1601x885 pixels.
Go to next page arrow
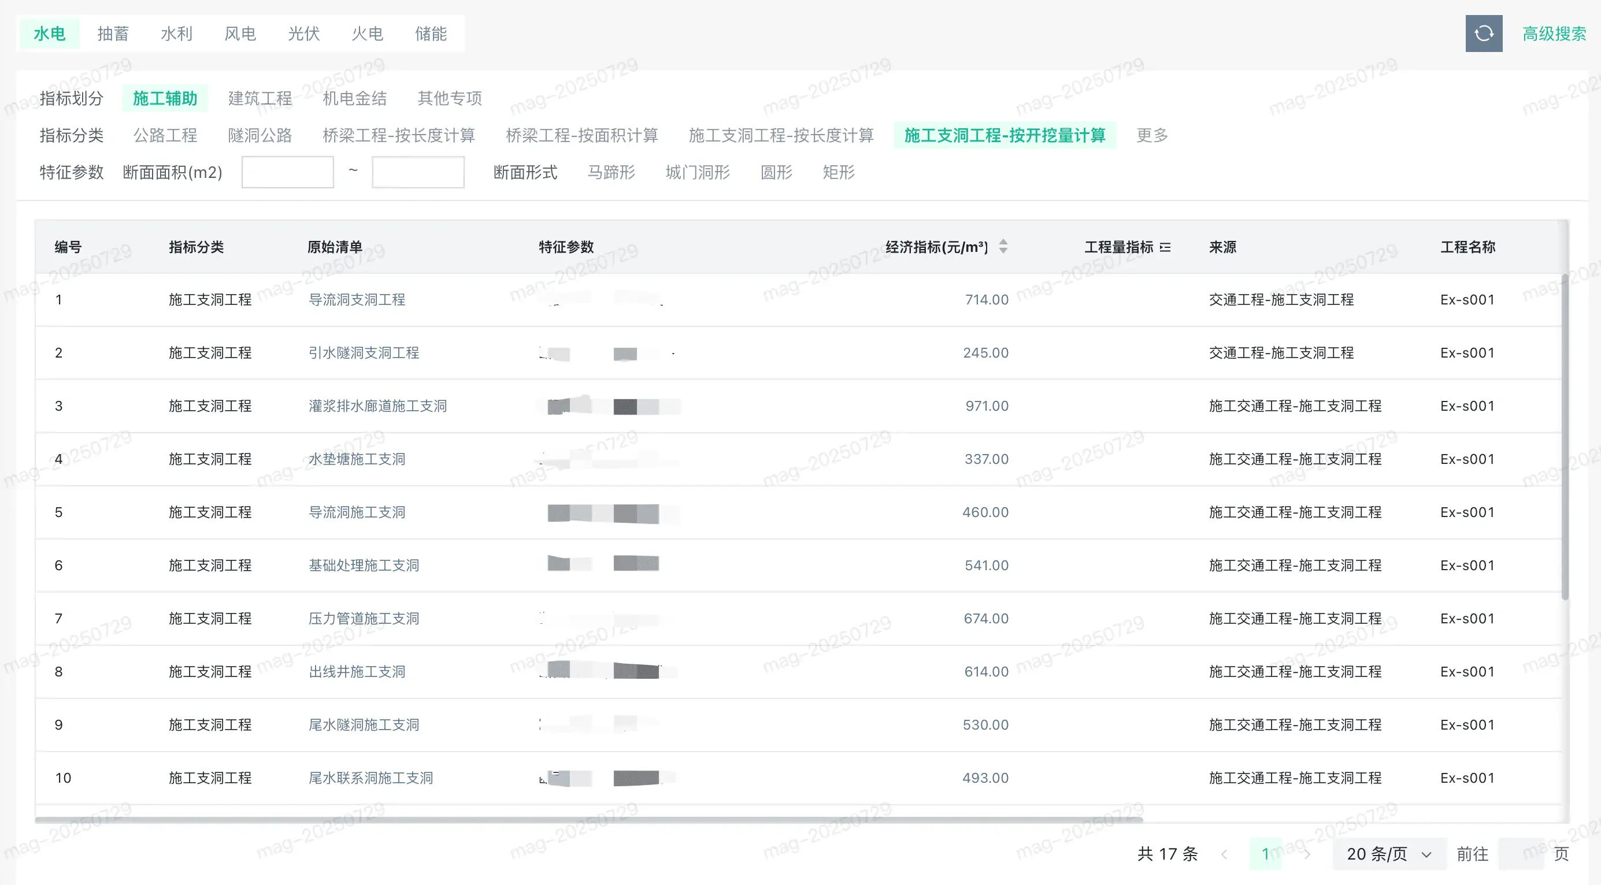[1307, 854]
